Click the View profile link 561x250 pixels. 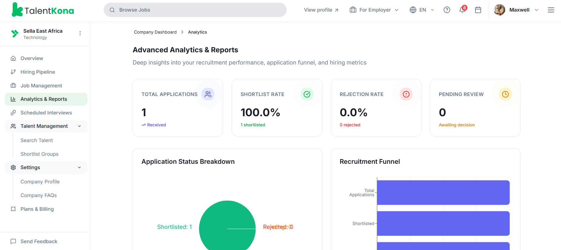321,10
